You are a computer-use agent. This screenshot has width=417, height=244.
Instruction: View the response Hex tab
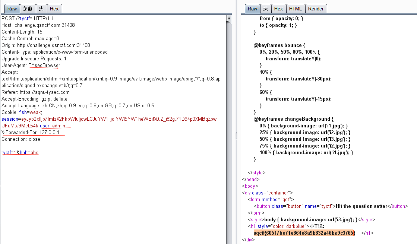point(278,9)
